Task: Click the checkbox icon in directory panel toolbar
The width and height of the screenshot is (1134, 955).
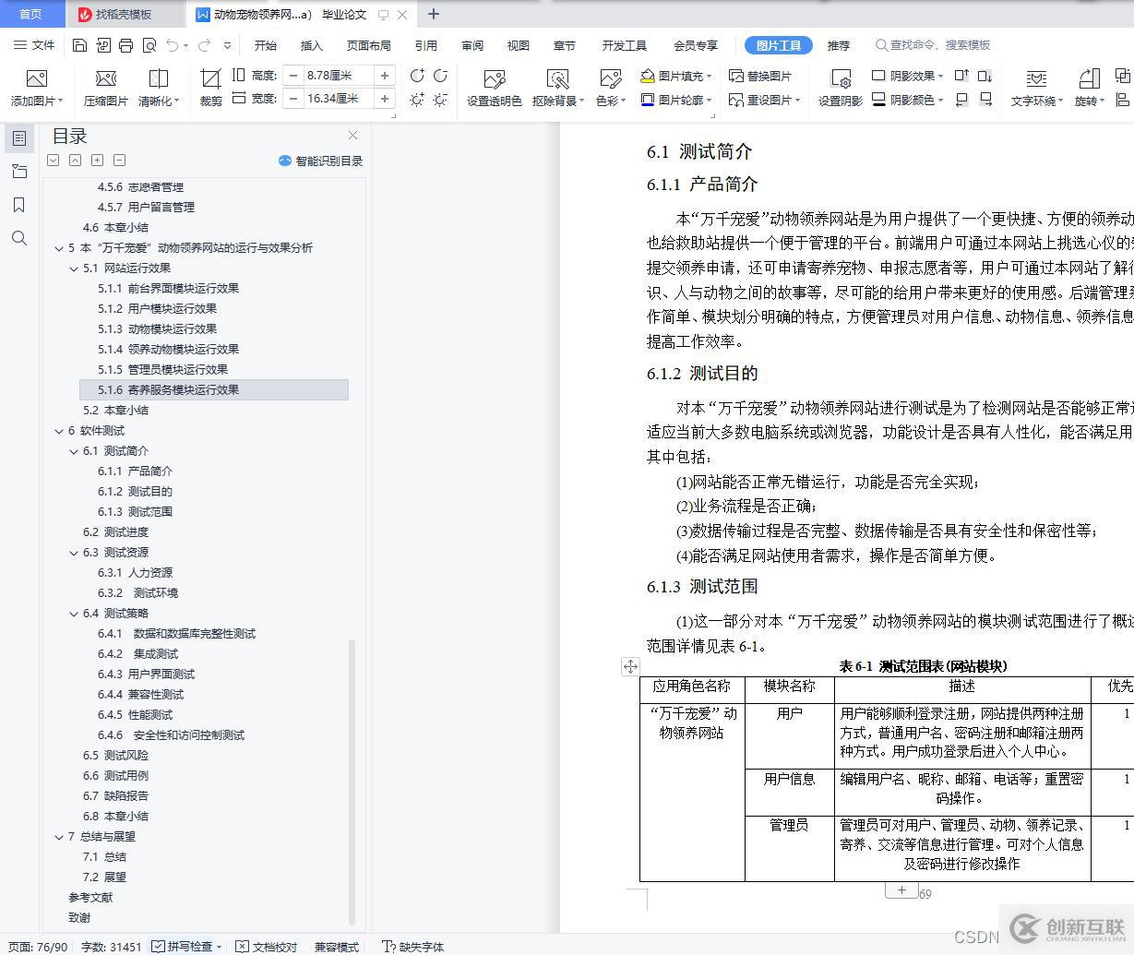Action: (53, 160)
